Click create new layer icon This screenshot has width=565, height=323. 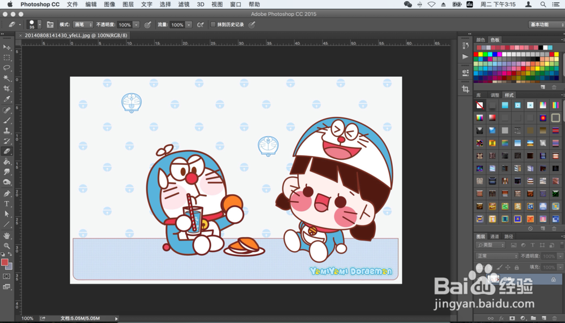[544, 318]
